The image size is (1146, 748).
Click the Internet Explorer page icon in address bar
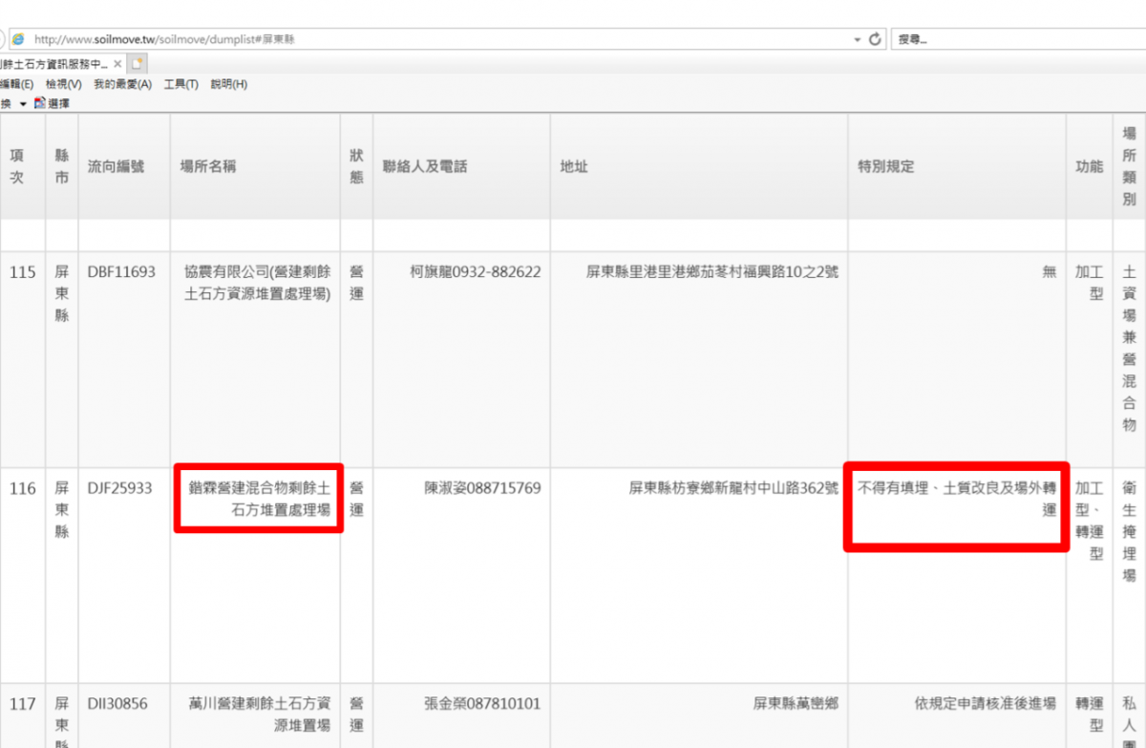coord(18,40)
